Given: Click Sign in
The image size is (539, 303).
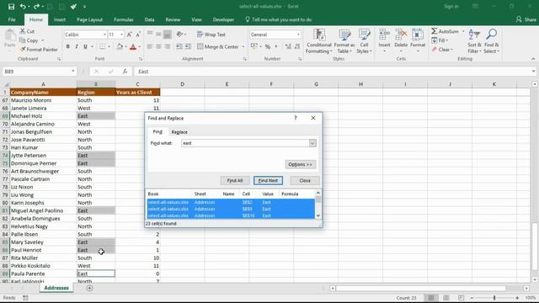Looking at the screenshot, I should click(451, 7).
